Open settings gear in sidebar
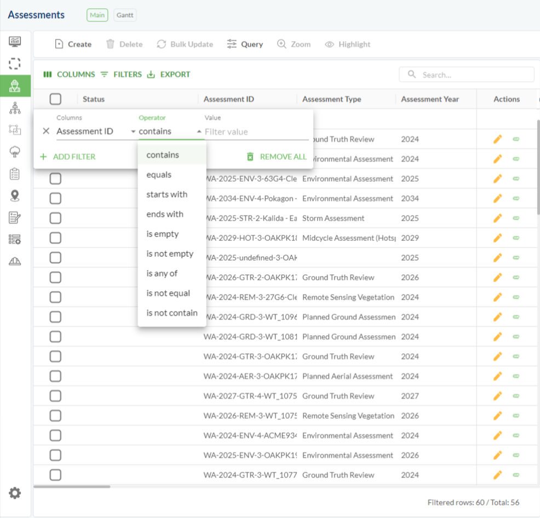Screen dimensions: 540x518 tap(15, 493)
